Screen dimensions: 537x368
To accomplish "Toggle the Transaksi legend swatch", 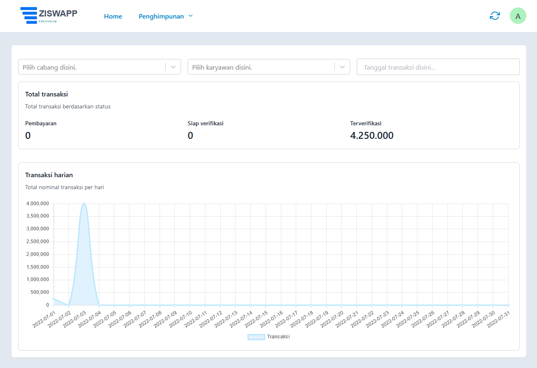I will (256, 337).
